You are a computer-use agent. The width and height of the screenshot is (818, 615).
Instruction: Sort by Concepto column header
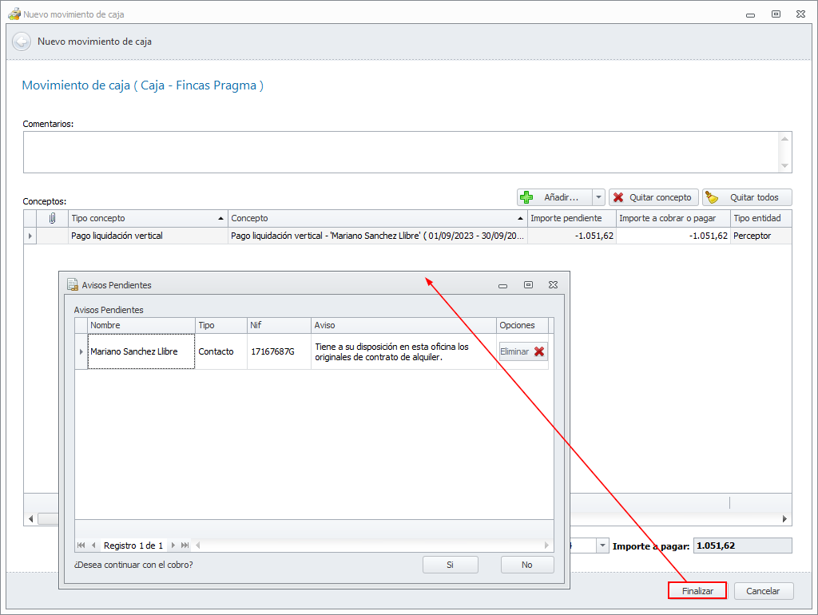pyautogui.click(x=377, y=218)
